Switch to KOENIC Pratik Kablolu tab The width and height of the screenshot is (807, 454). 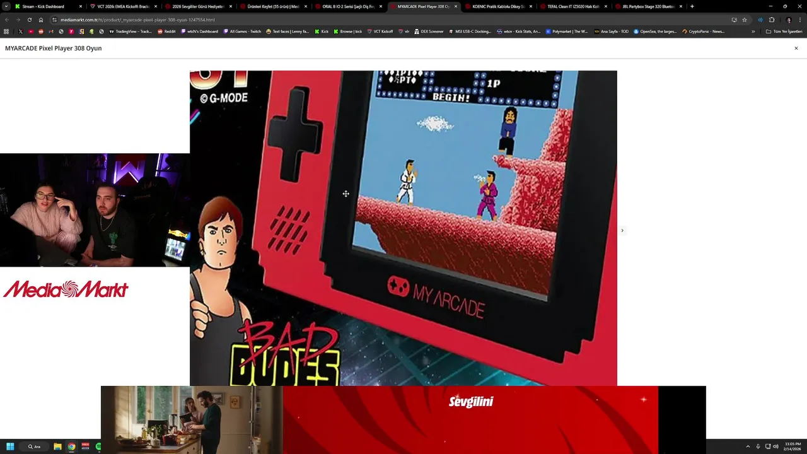(x=497, y=6)
